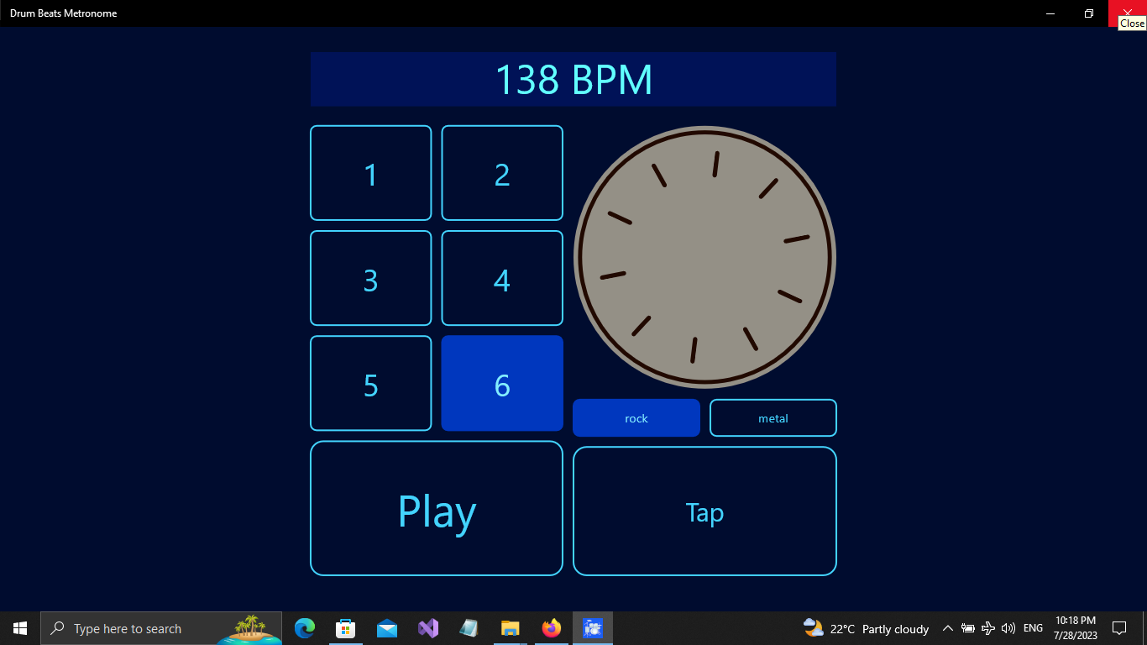The image size is (1147, 645).
Task: Select beat pattern 1
Action: (x=370, y=173)
